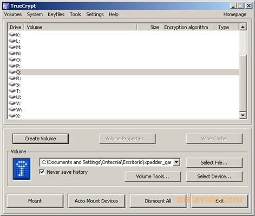Image resolution: width=255 pixels, height=216 pixels.
Task: Click the L: drive icon
Action: coord(12,41)
